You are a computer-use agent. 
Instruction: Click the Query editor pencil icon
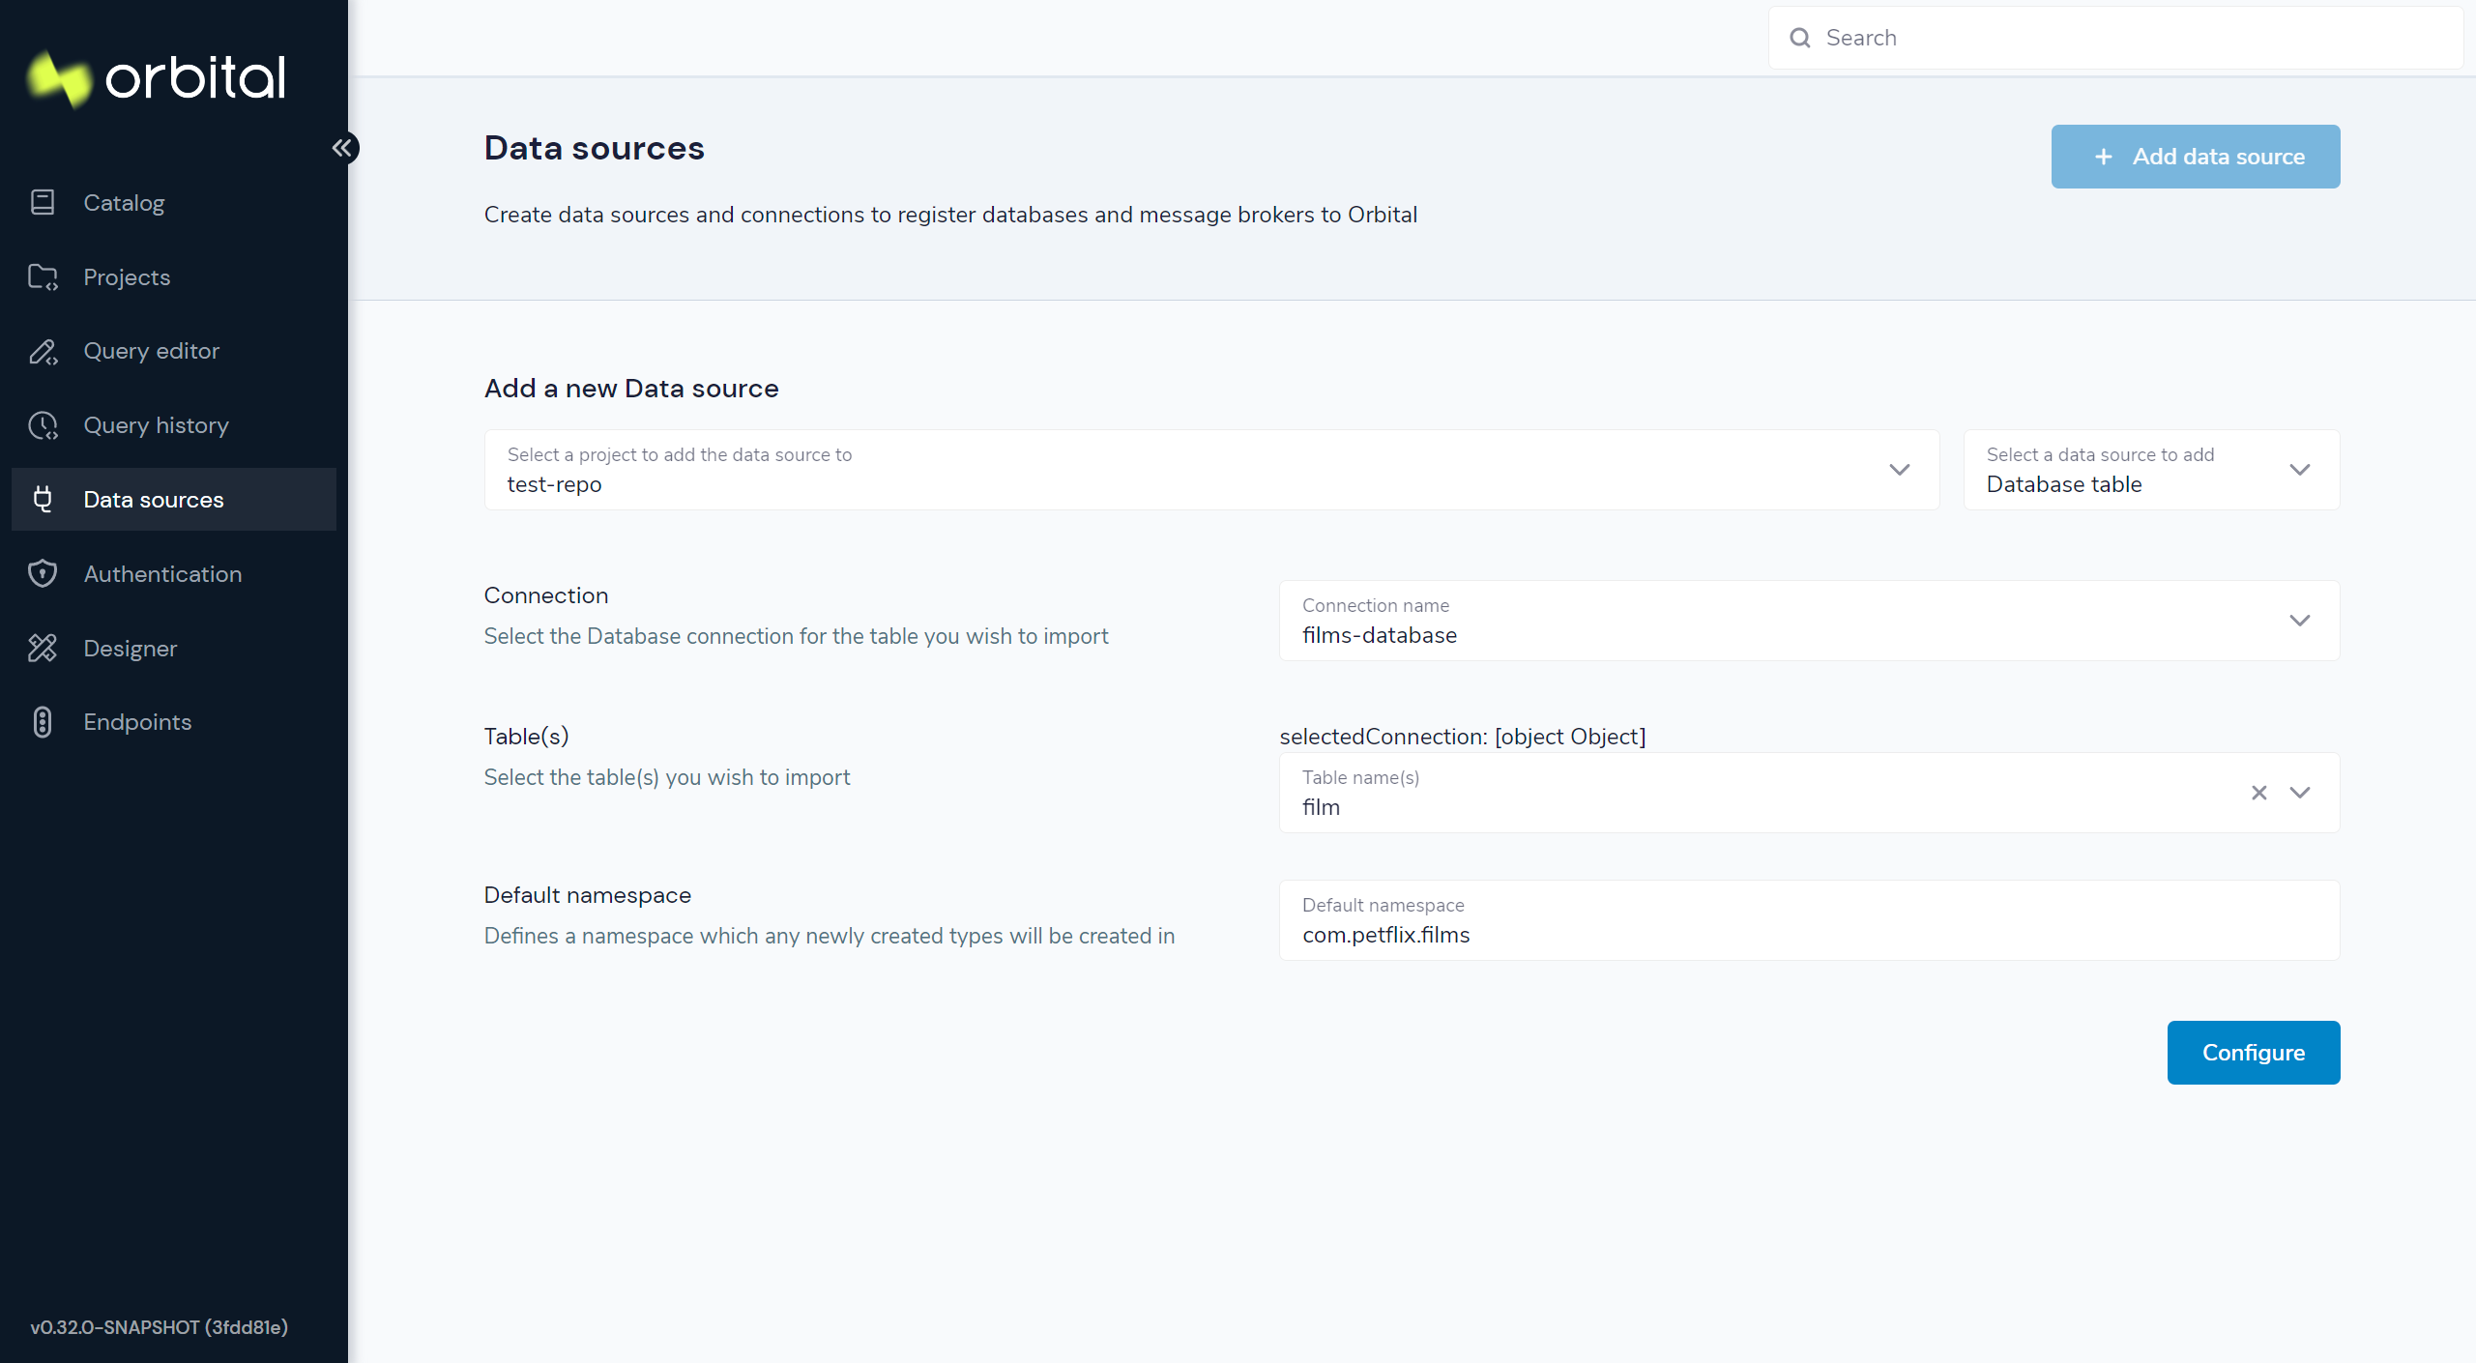click(x=43, y=351)
